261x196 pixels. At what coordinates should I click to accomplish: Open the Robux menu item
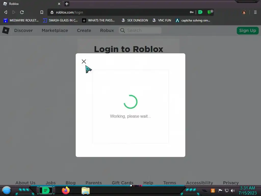click(107, 30)
